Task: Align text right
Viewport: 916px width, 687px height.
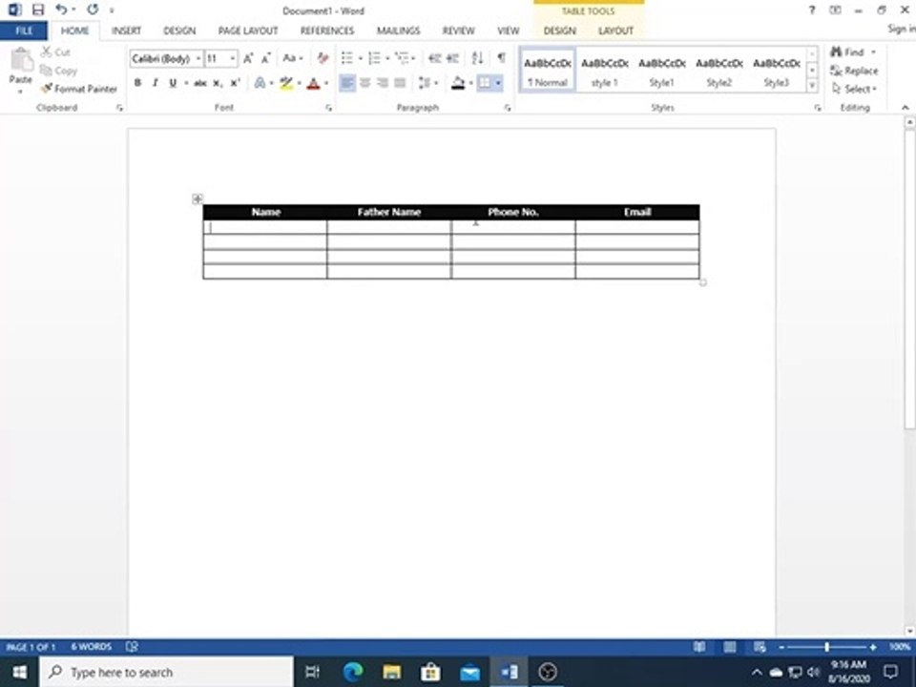Action: 383,84
